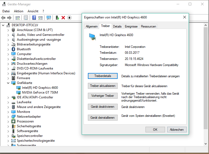
Task: Select Intel(R) HD Graphics 4600 in tree
Action: pos(40,88)
